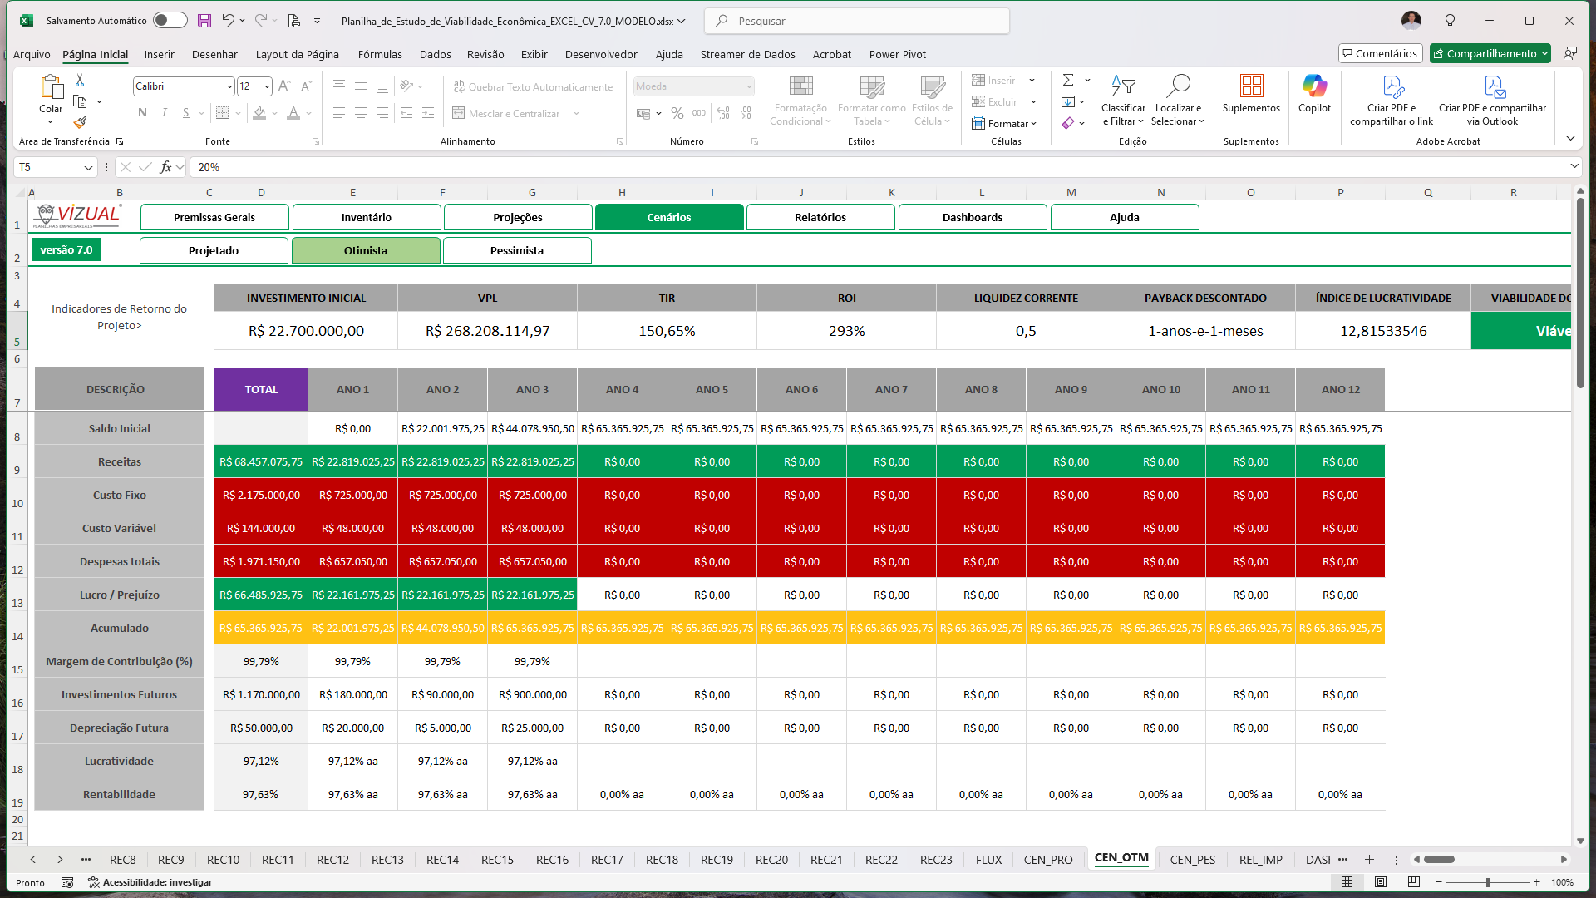Expand the Name Box dropdown arrow
The height and width of the screenshot is (898, 1596).
click(x=88, y=167)
